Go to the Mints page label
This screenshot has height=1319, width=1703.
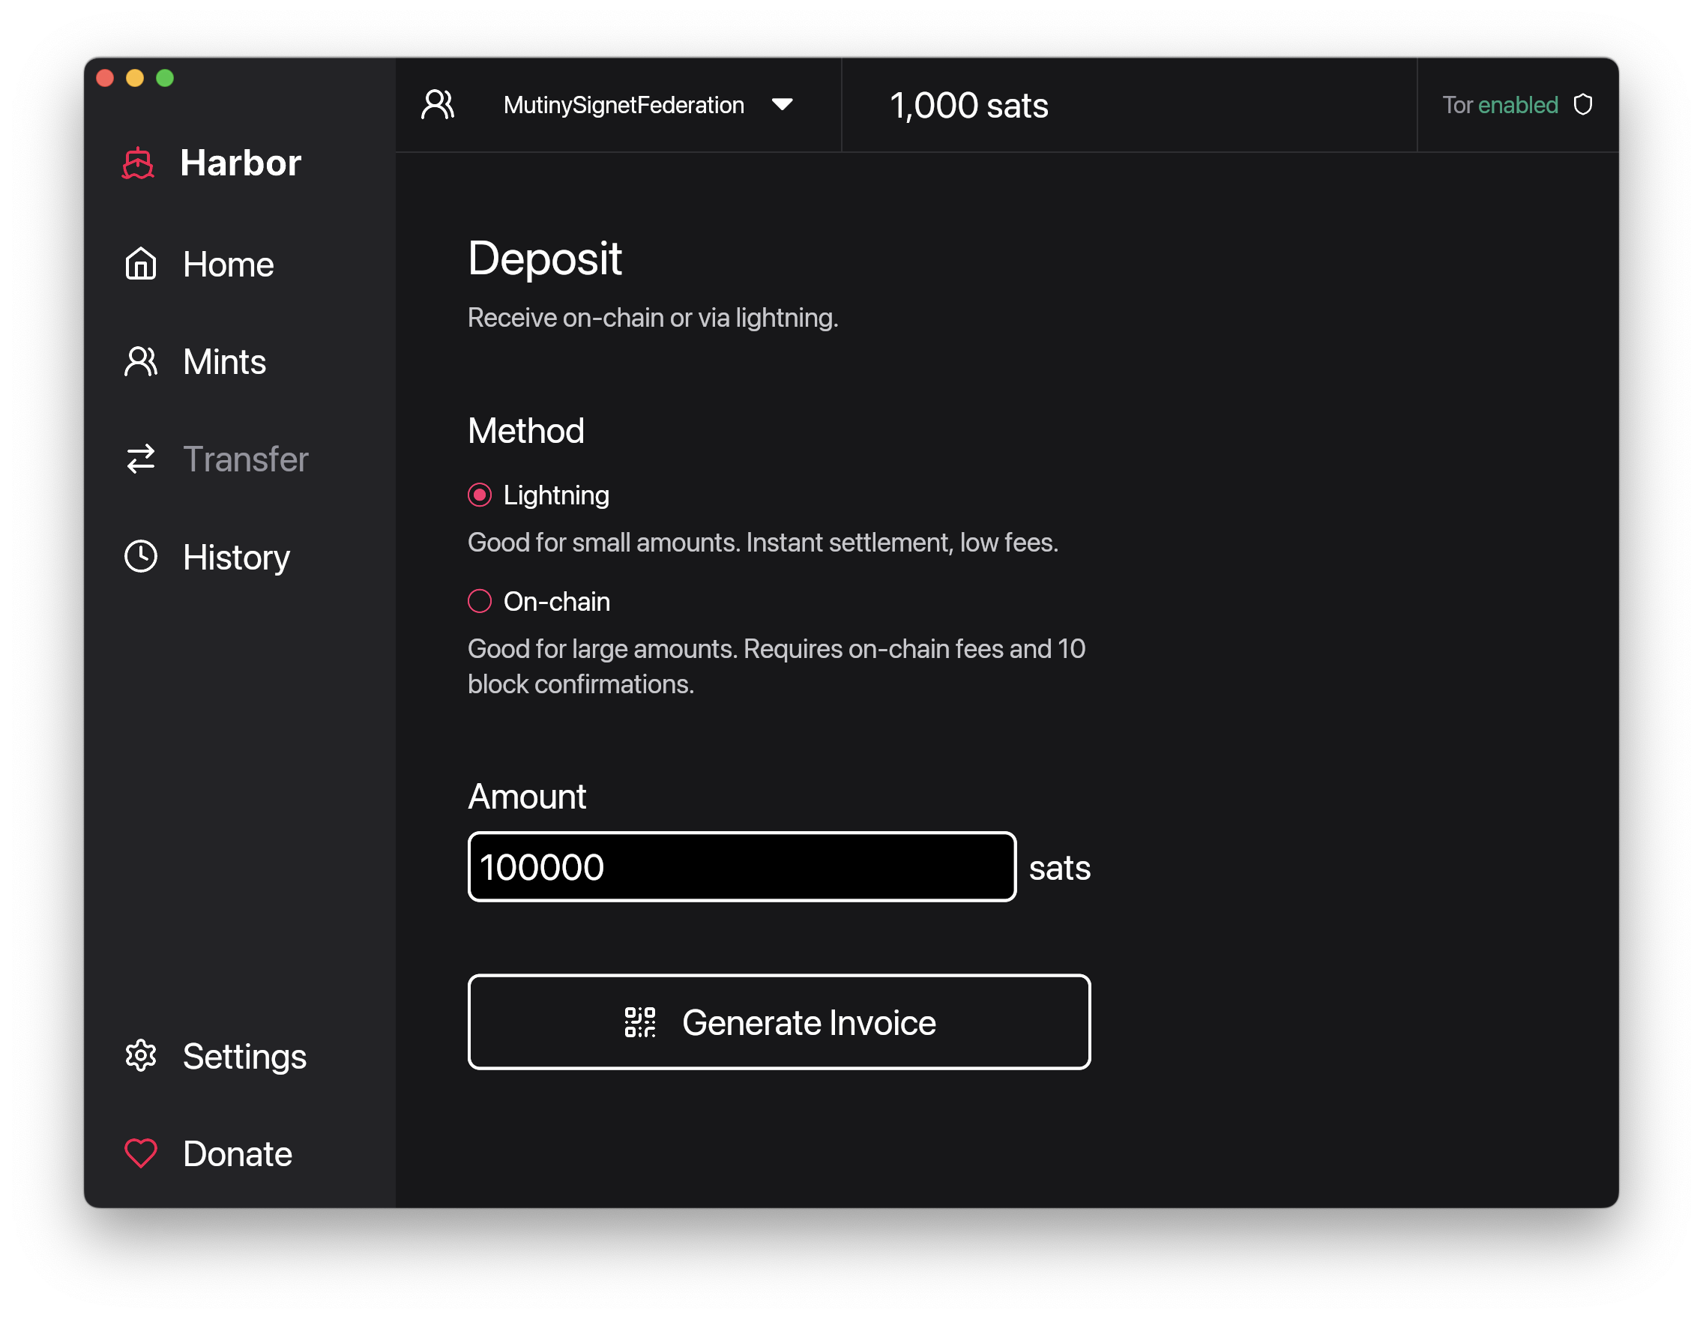[x=225, y=362]
